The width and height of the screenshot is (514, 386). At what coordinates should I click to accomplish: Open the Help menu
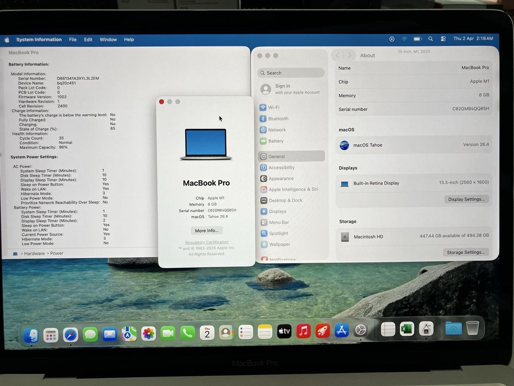point(129,39)
